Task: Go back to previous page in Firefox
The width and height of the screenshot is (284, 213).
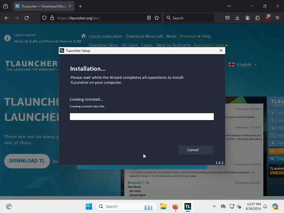Action: (7, 18)
